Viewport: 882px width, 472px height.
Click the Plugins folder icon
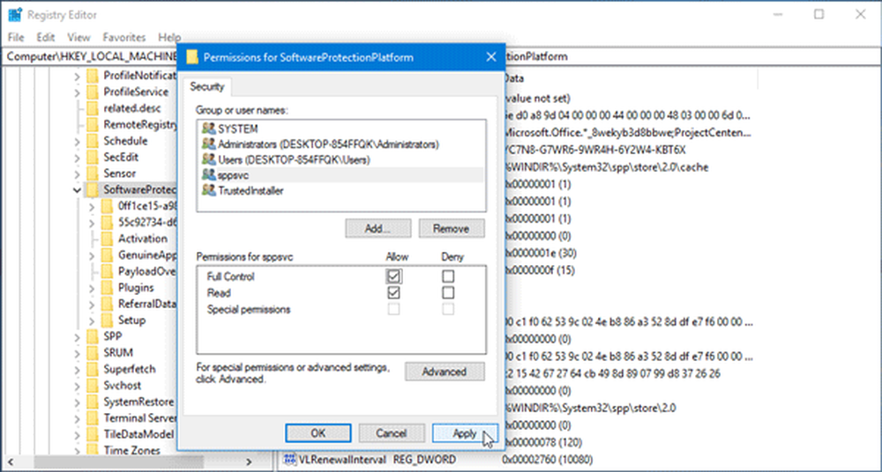click(107, 288)
